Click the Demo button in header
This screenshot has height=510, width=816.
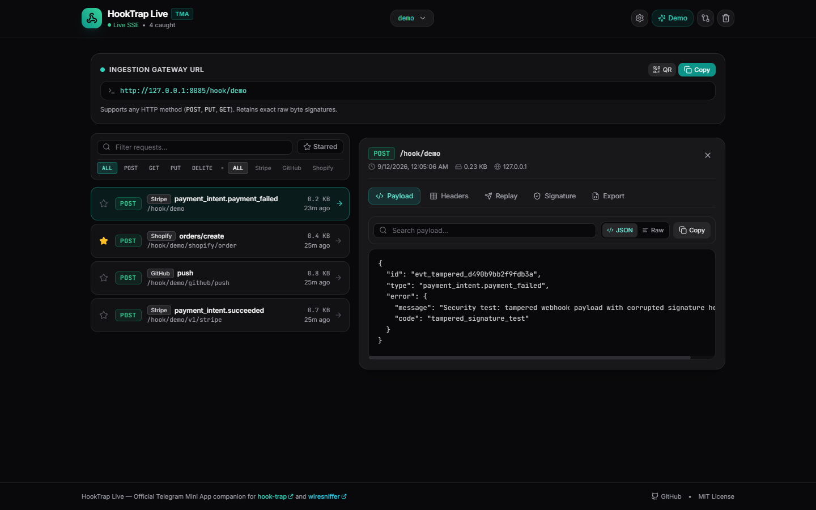click(673, 18)
